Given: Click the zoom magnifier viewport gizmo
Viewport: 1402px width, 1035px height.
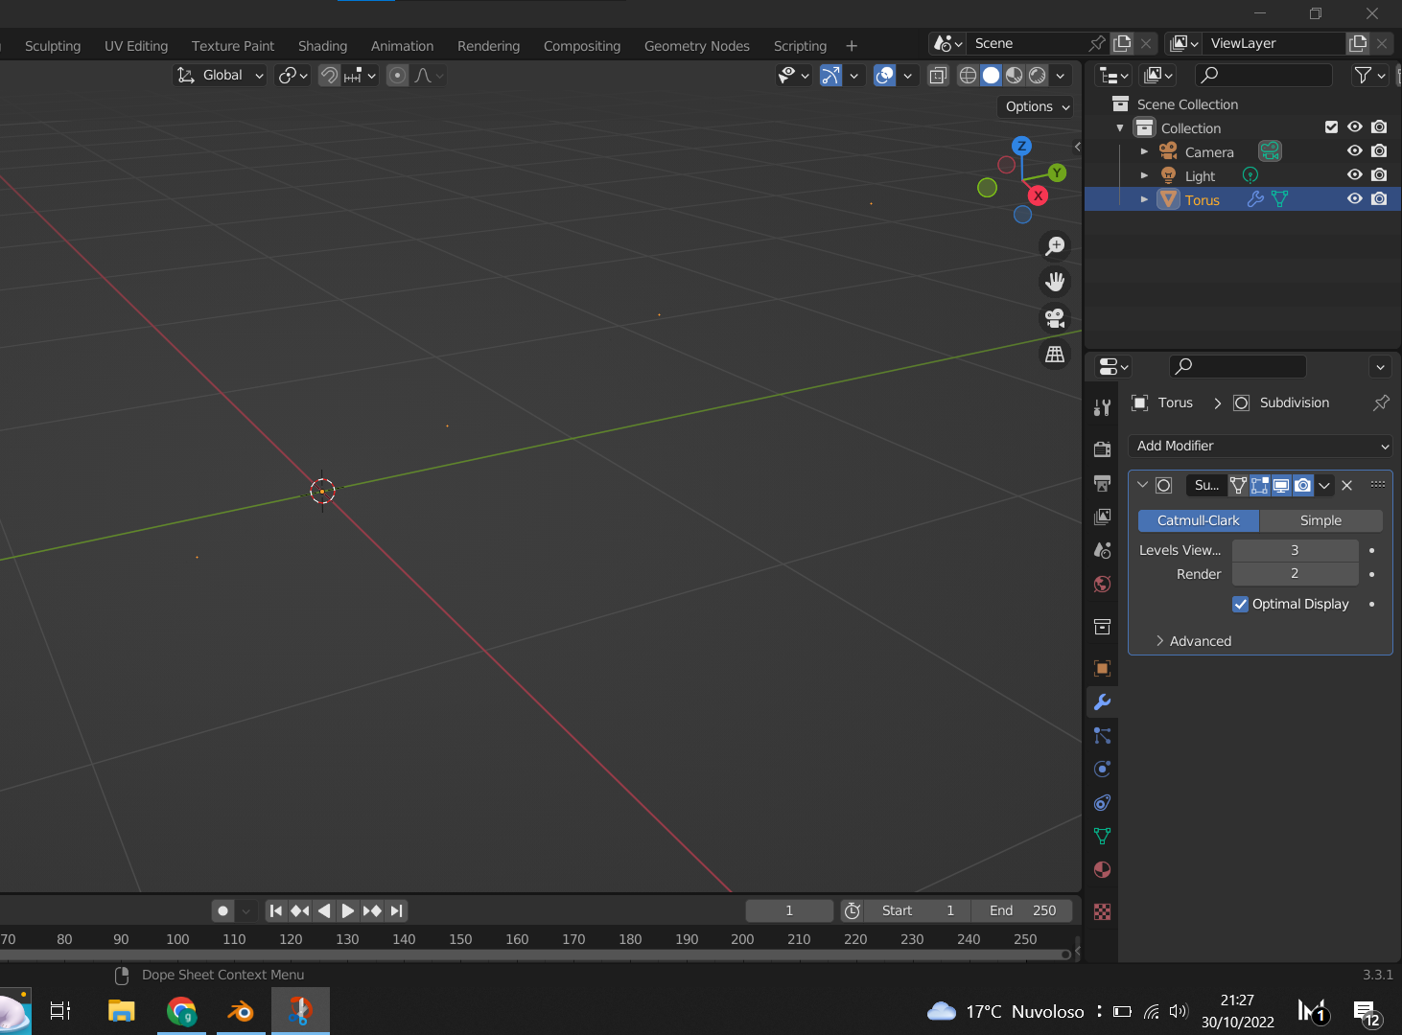Looking at the screenshot, I should point(1055,246).
